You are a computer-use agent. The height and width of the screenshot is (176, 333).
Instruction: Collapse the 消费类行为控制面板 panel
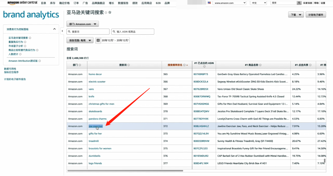pyautogui.click(x=54, y=29)
